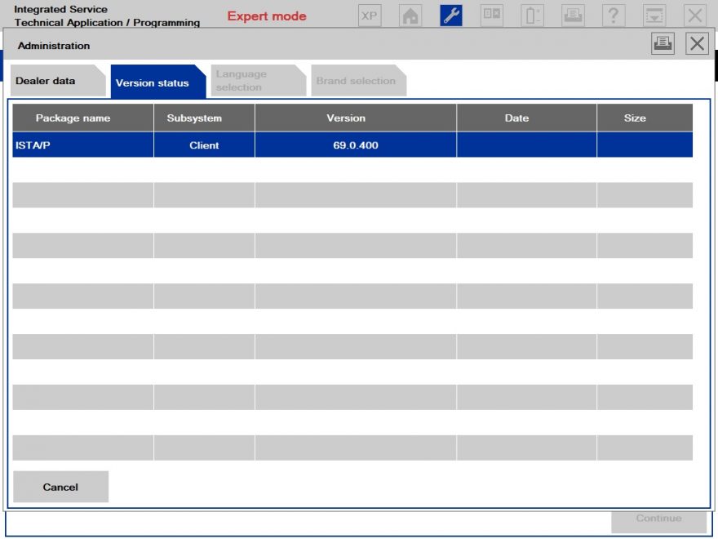Click the Date column header

click(x=516, y=118)
